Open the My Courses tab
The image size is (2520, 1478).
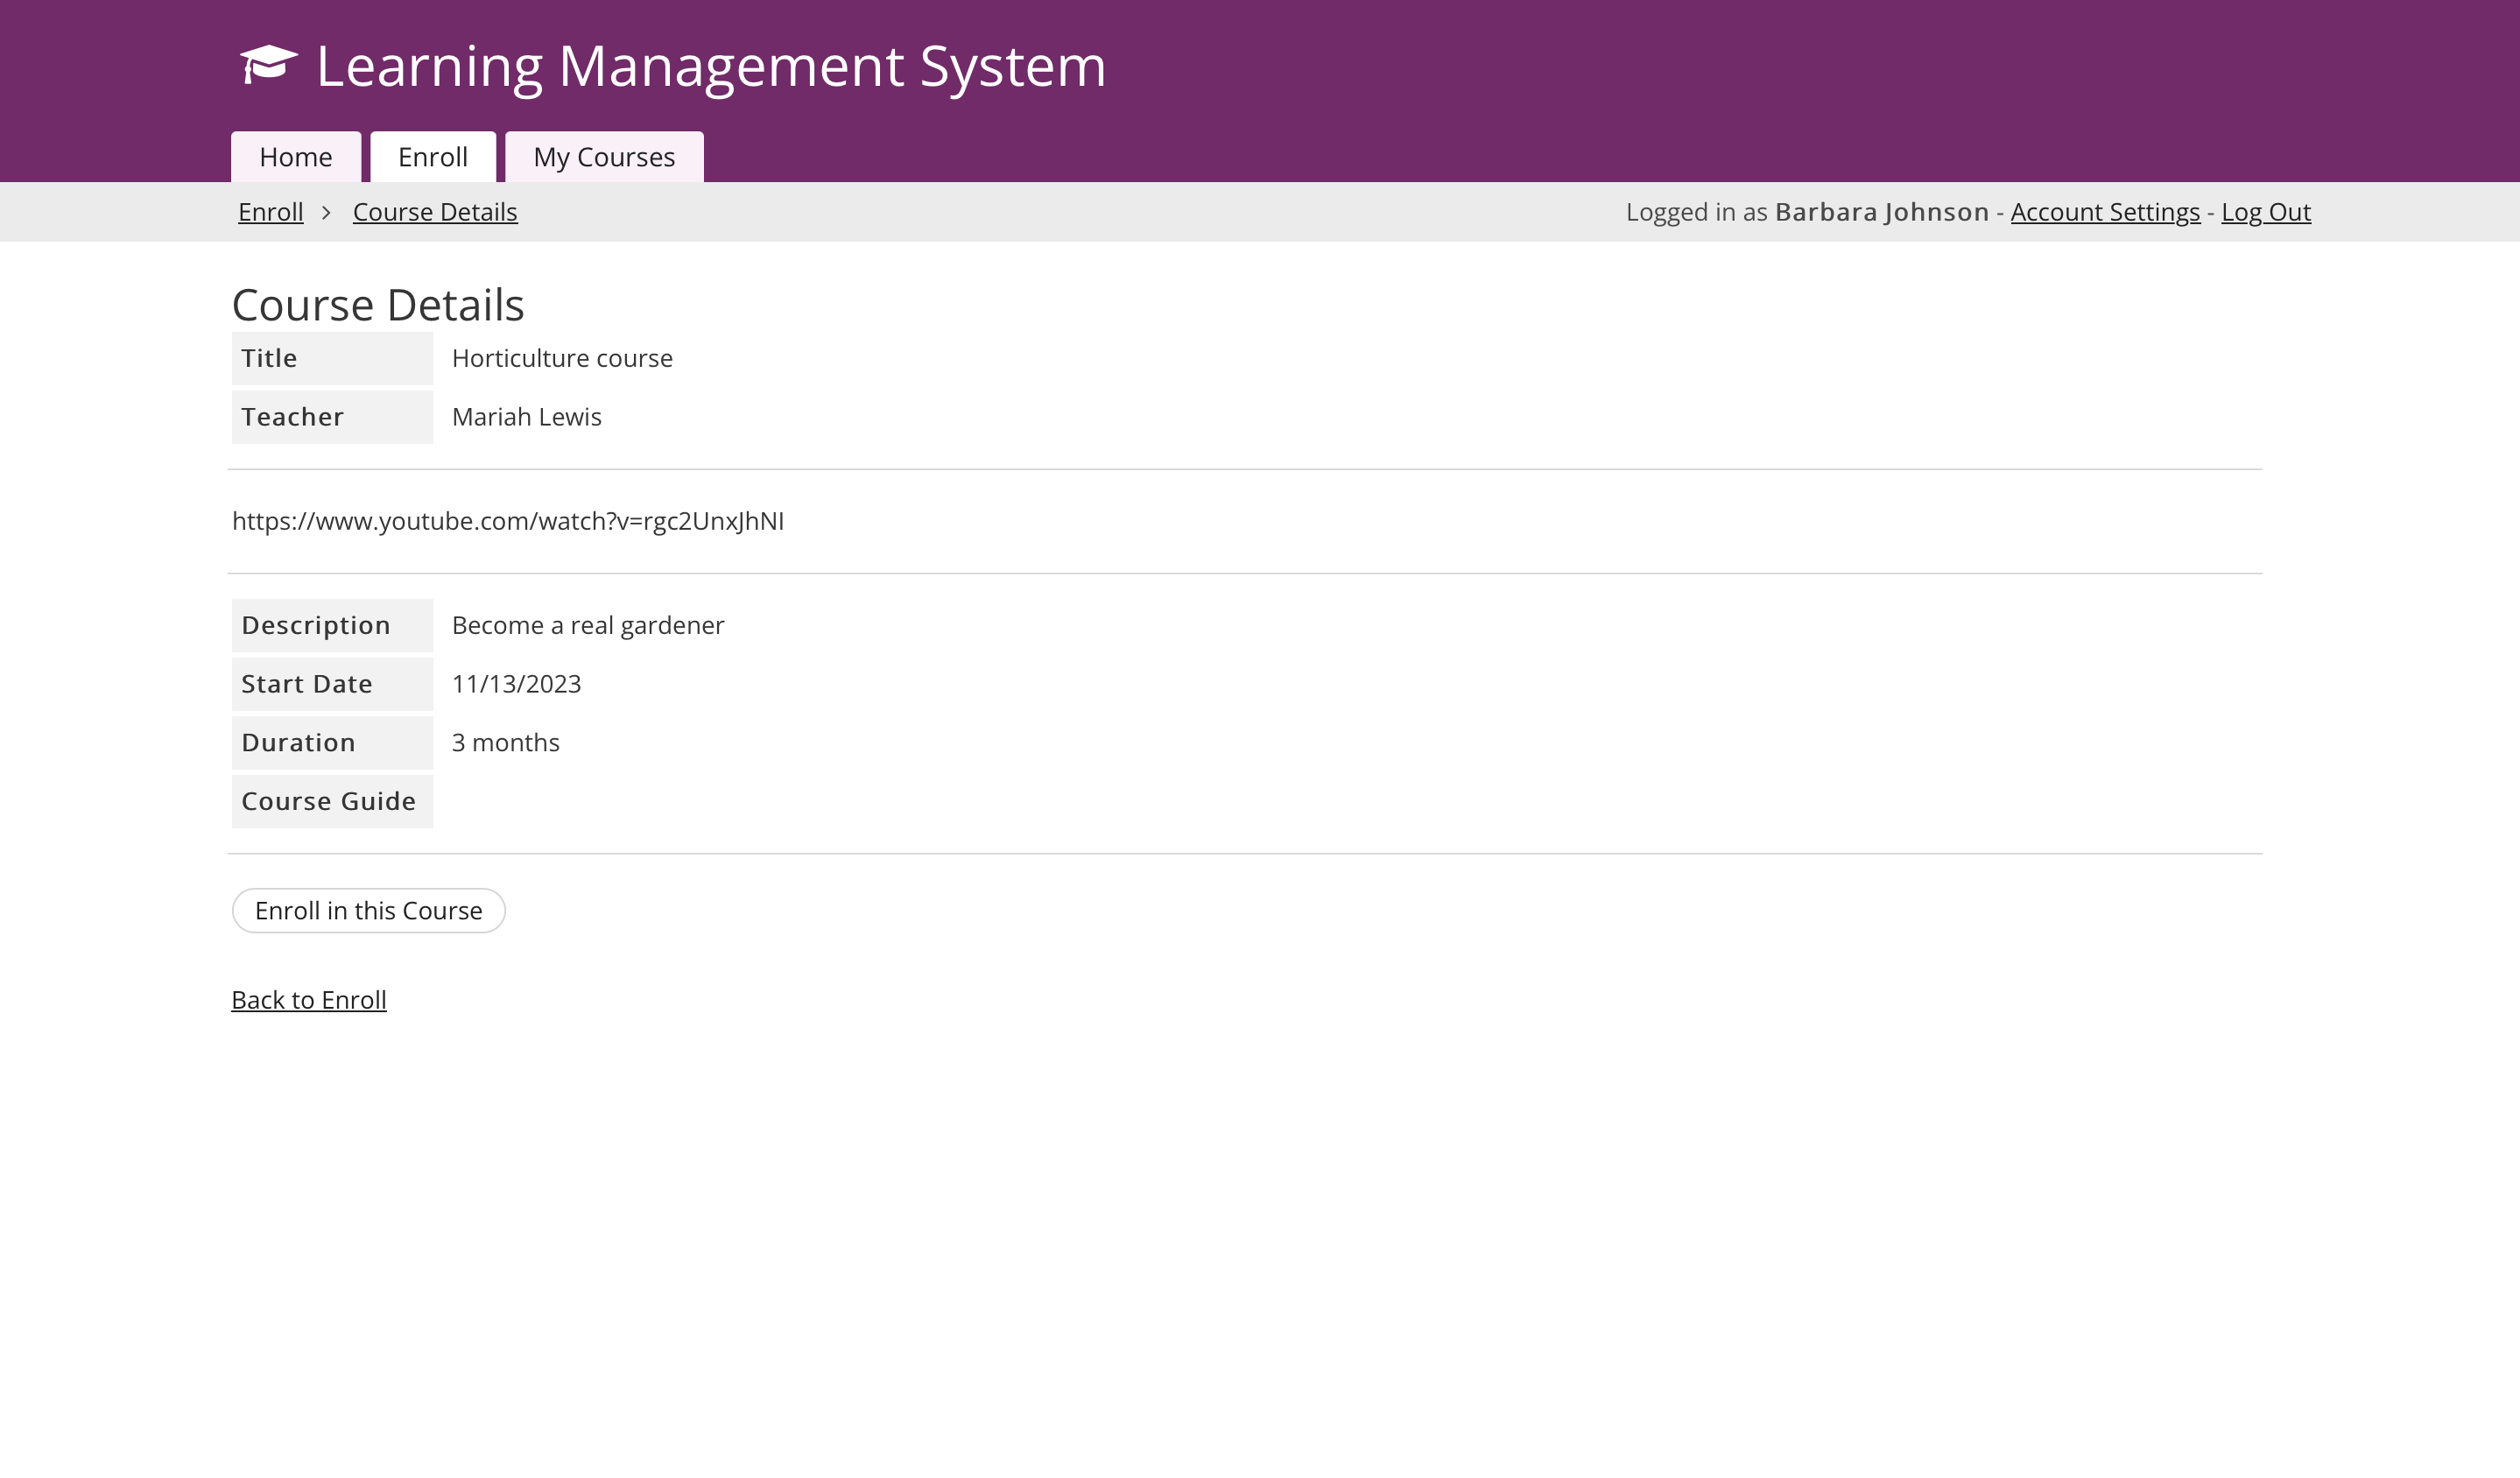604,157
